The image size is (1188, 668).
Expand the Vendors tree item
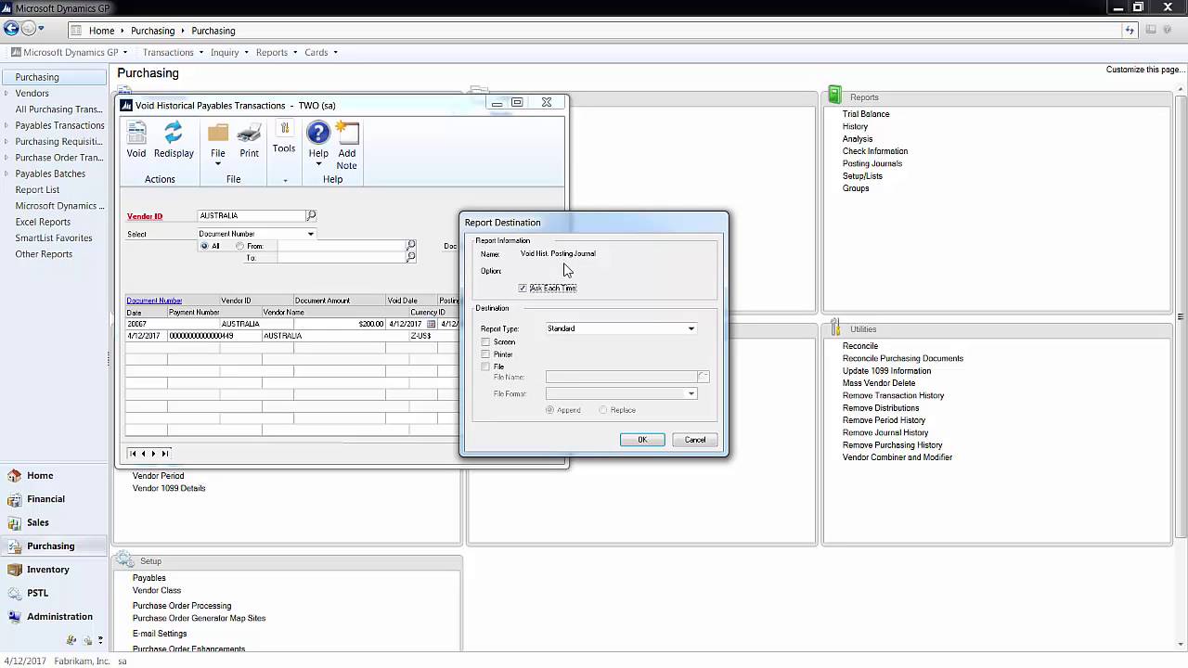[x=6, y=93]
